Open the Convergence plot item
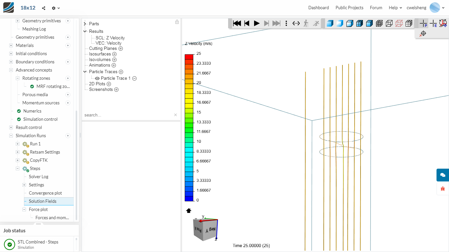The image size is (449, 252). click(x=45, y=193)
